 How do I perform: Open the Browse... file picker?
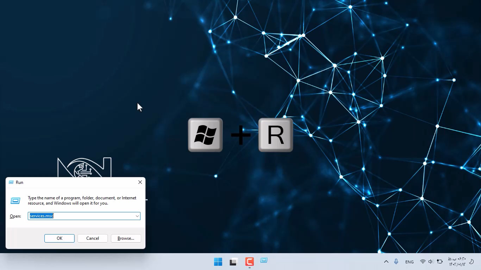pos(126,238)
